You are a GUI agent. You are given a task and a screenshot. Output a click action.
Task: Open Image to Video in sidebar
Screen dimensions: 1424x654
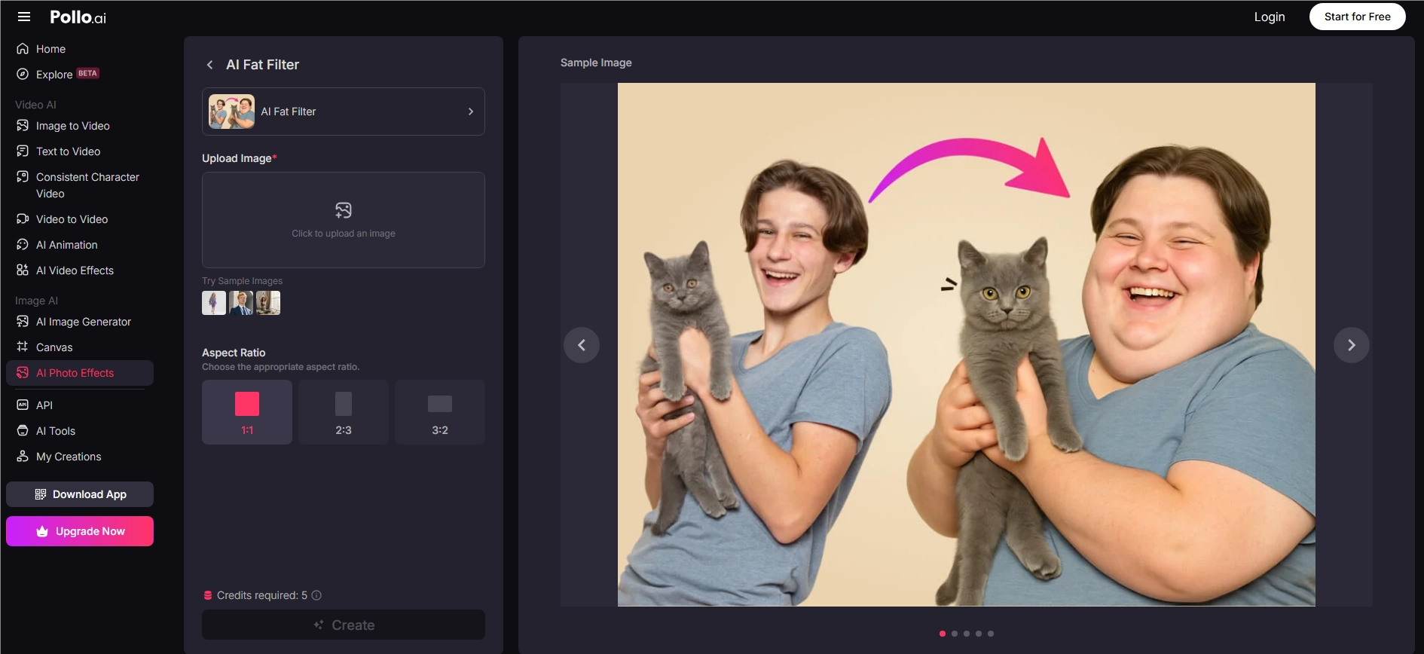72,126
